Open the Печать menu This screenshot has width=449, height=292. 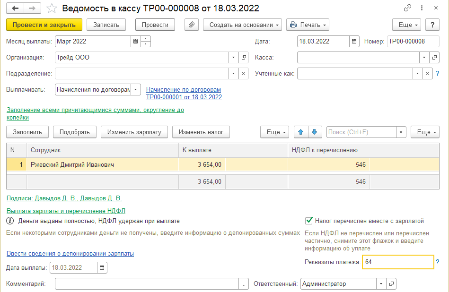point(308,25)
